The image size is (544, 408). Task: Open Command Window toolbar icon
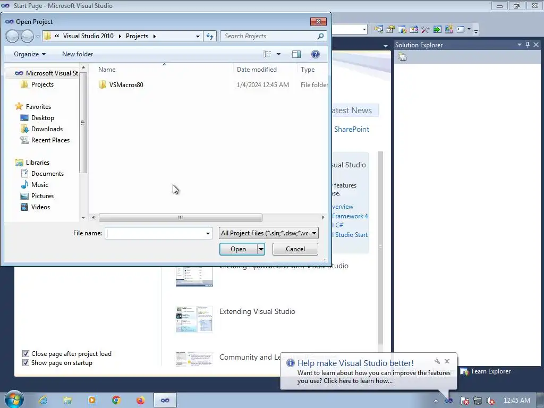(461, 29)
